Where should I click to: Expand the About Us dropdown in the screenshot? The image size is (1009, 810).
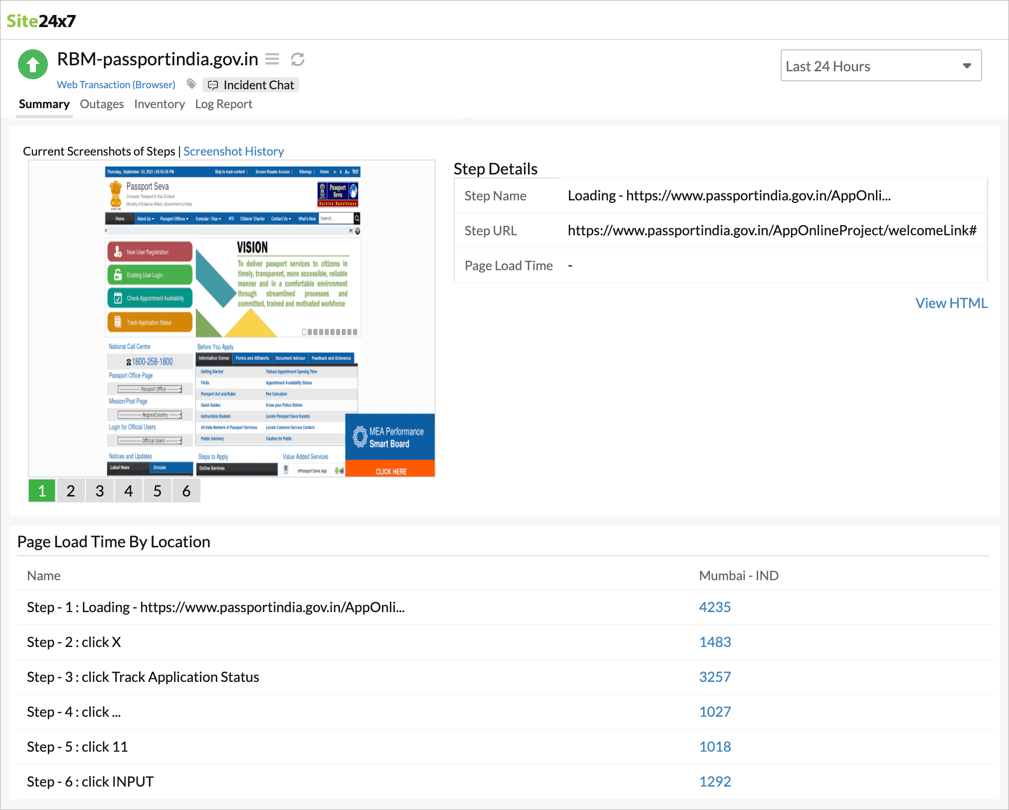click(x=145, y=218)
